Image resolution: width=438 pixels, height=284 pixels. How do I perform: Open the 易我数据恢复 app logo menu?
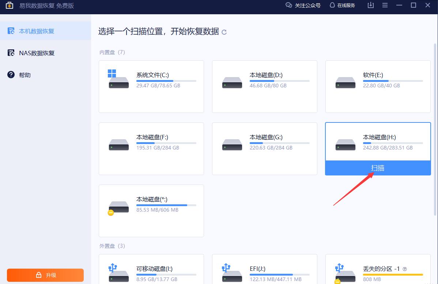pos(10,5)
